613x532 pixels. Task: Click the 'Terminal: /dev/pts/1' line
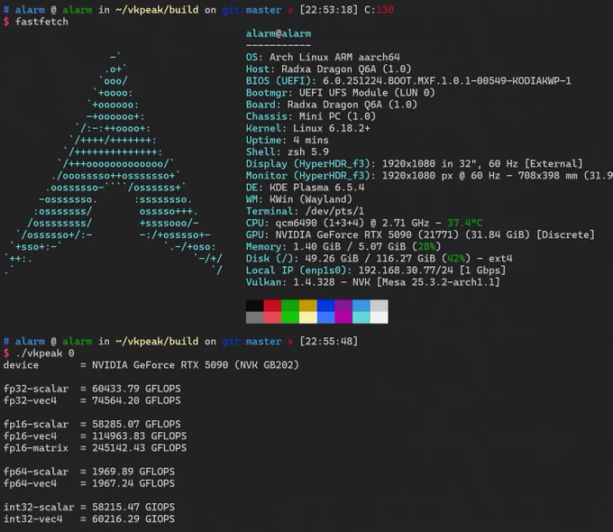pos(305,211)
